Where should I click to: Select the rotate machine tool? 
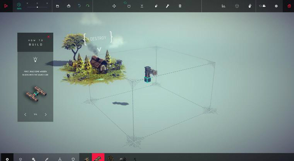[x=129, y=6]
